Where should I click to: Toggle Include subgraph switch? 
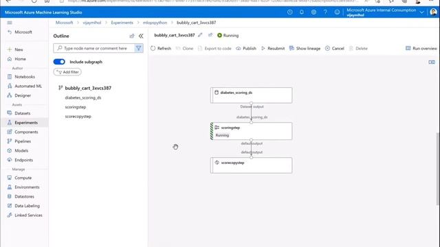(59, 62)
